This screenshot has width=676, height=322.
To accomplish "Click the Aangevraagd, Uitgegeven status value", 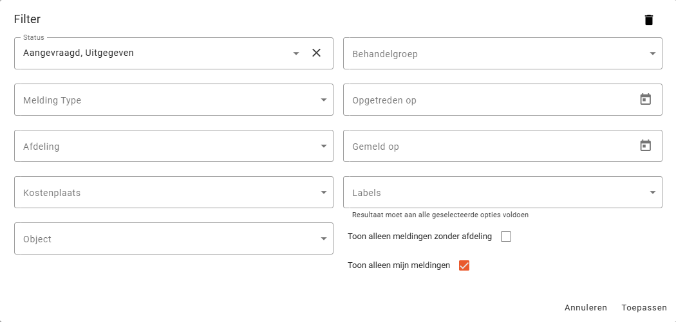I will coord(79,53).
